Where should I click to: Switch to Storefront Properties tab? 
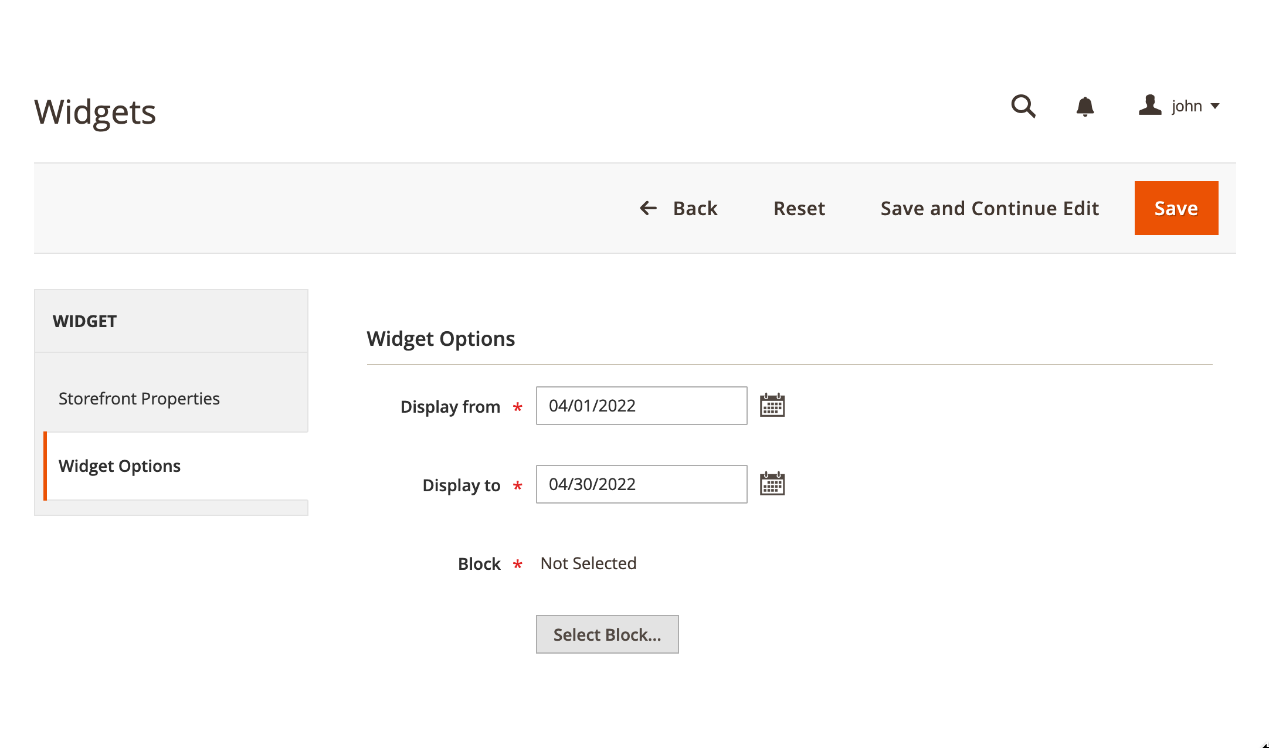click(139, 399)
